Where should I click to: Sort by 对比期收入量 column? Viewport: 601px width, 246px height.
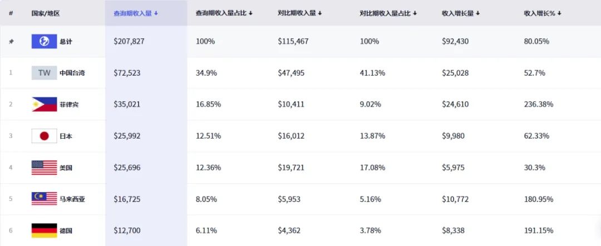pos(299,13)
